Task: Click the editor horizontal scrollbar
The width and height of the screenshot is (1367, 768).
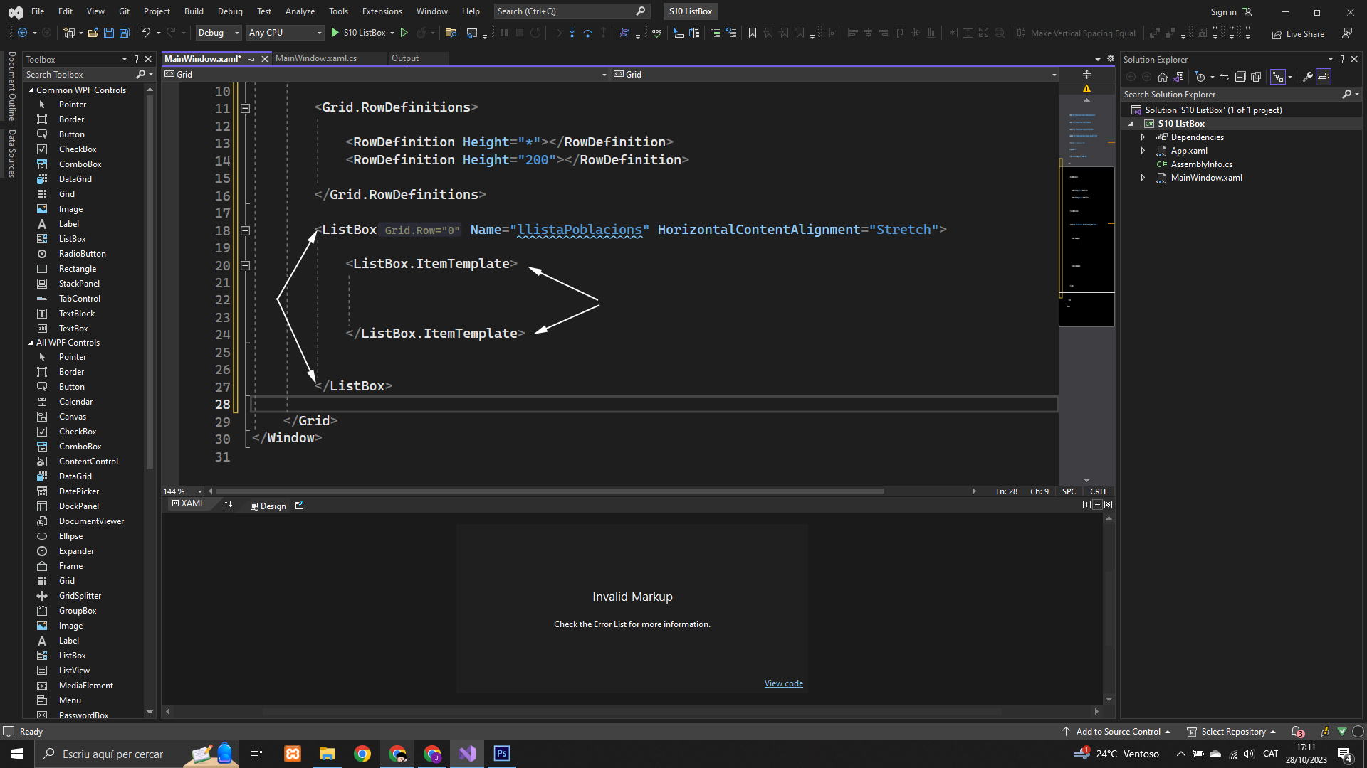Action: pos(550,491)
